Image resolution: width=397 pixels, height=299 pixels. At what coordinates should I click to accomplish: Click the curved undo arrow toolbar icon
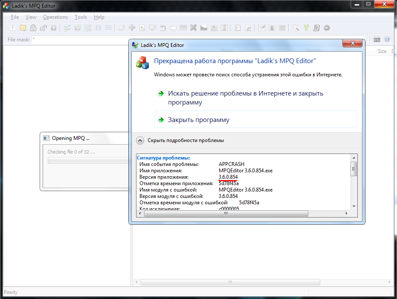(163, 28)
